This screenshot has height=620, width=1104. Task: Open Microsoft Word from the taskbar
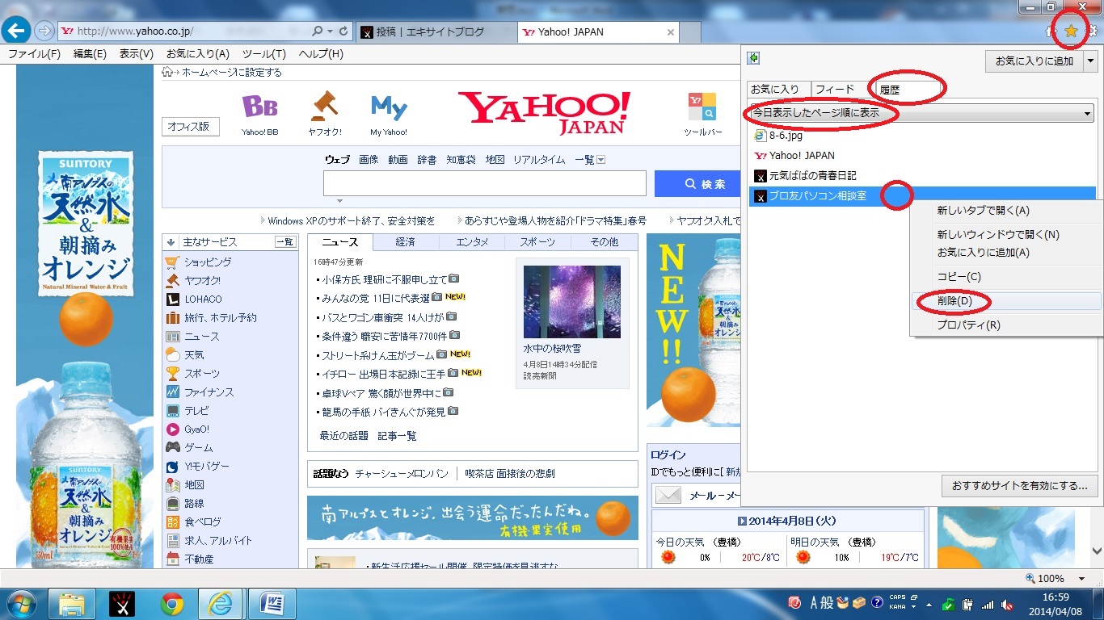coord(272,604)
